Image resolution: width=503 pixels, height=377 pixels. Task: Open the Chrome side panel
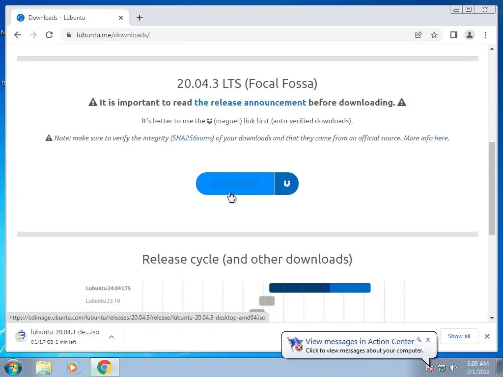tap(453, 35)
